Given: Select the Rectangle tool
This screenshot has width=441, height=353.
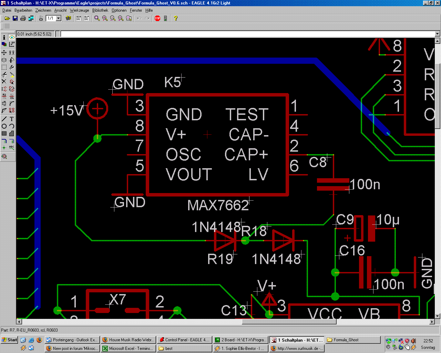Looking at the screenshot, I should [4, 133].
